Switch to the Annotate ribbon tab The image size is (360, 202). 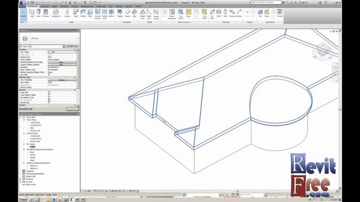(64, 6)
